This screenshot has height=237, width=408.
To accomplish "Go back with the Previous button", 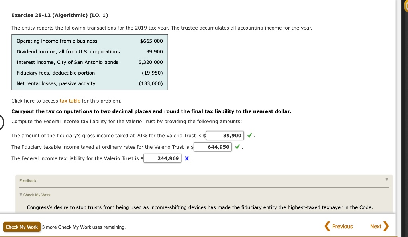I will pyautogui.click(x=339, y=226).
